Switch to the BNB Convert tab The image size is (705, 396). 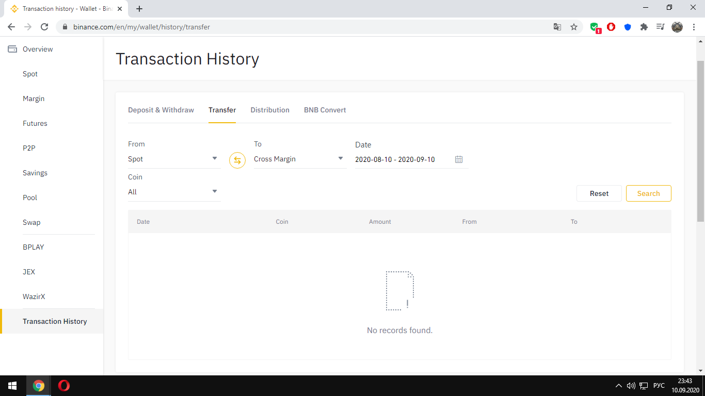click(x=325, y=110)
